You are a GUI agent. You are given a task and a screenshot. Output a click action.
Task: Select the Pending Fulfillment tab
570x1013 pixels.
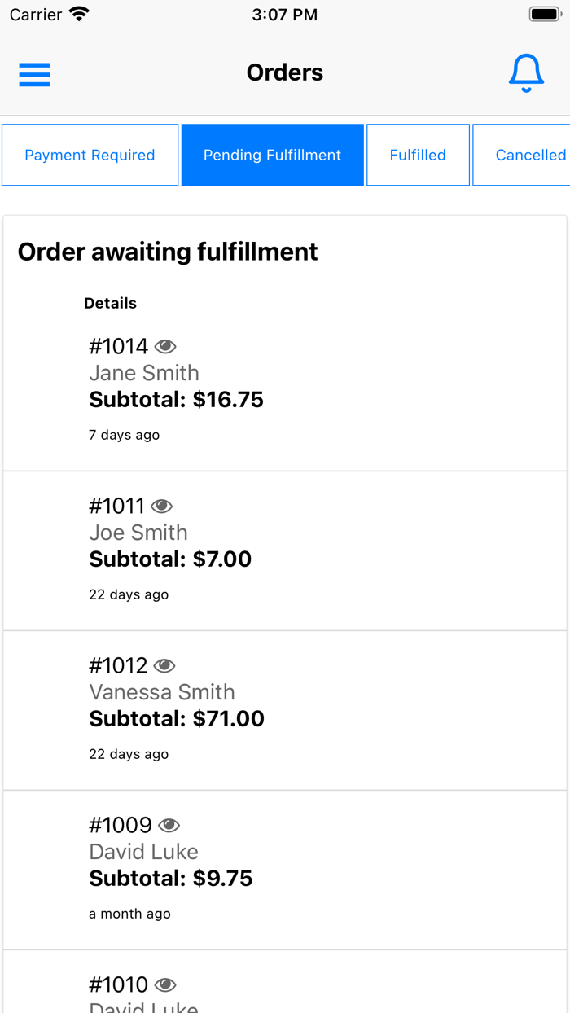pyautogui.click(x=272, y=155)
